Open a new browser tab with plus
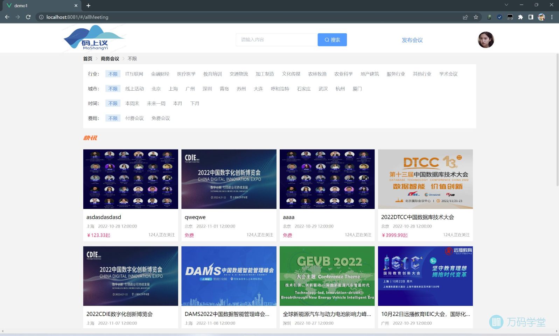Viewport: 559px width, 336px height. (x=88, y=6)
